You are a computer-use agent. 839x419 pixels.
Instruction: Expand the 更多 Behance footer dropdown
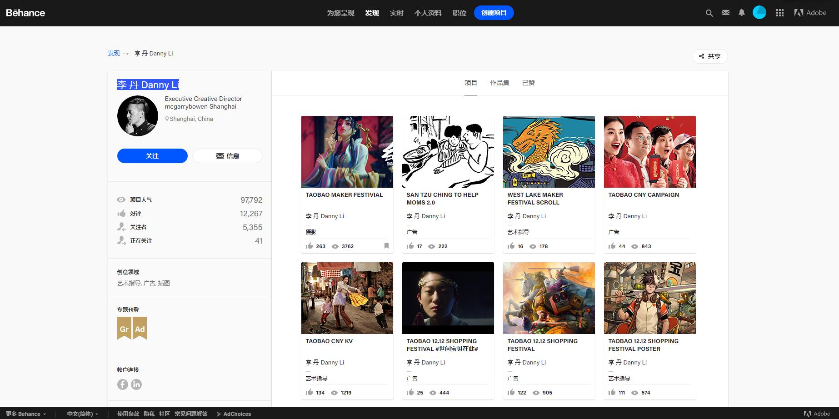[x=26, y=414]
